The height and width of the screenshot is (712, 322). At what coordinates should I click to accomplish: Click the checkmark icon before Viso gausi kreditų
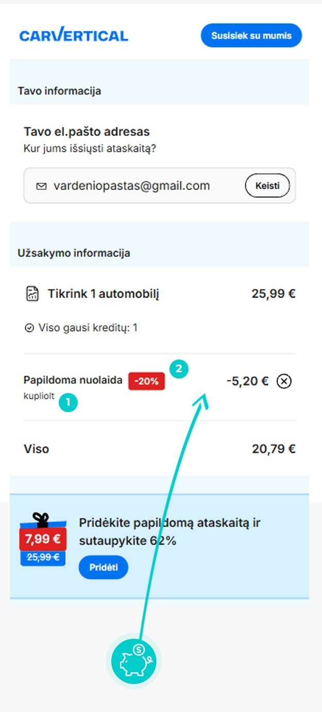click(29, 328)
